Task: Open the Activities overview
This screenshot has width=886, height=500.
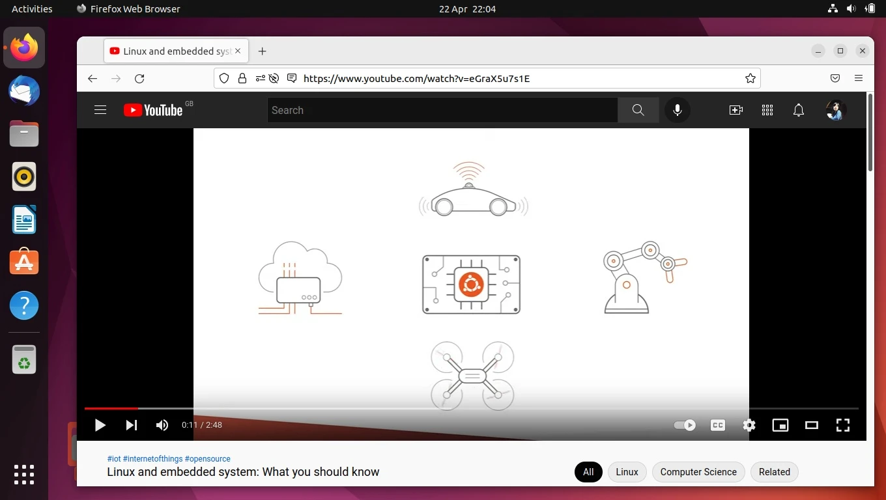Action: point(32,8)
